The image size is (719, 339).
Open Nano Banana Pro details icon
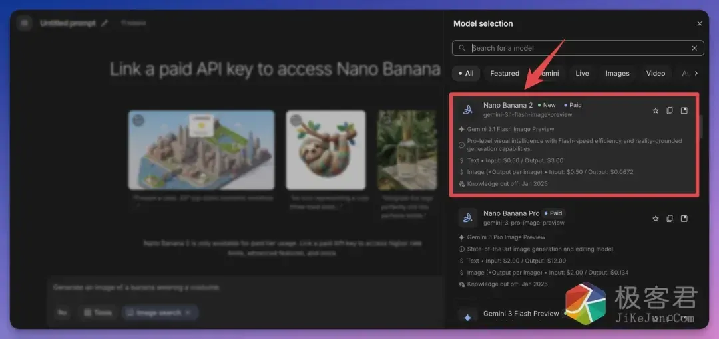[684, 219]
